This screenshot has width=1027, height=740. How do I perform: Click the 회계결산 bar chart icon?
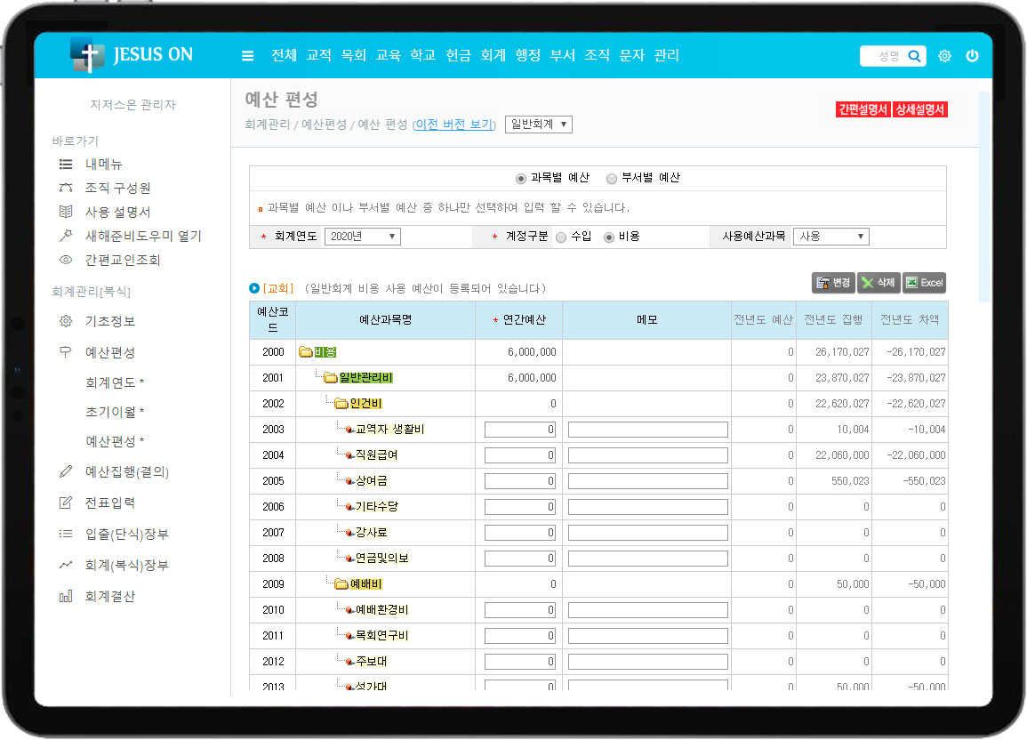[66, 596]
